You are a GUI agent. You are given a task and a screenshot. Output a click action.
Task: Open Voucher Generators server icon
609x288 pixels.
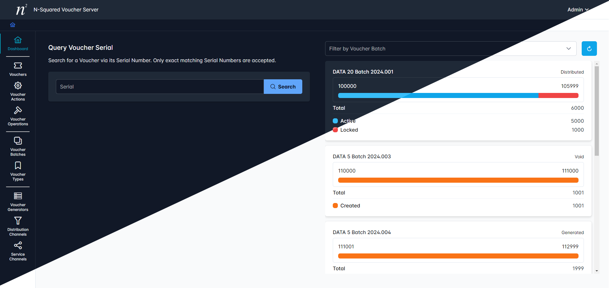tap(18, 196)
